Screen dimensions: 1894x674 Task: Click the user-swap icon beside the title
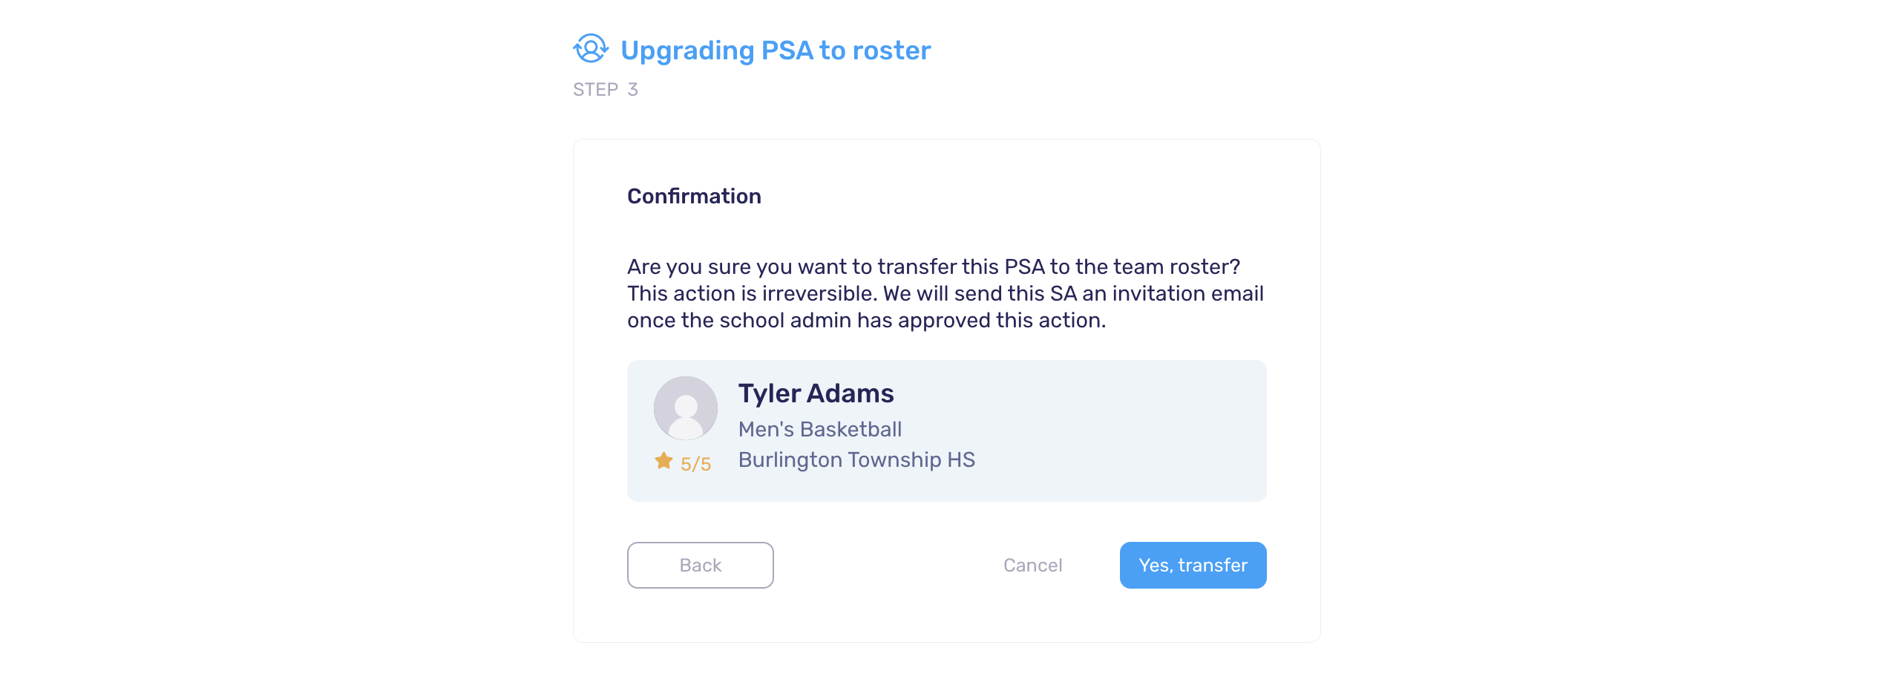point(591,49)
